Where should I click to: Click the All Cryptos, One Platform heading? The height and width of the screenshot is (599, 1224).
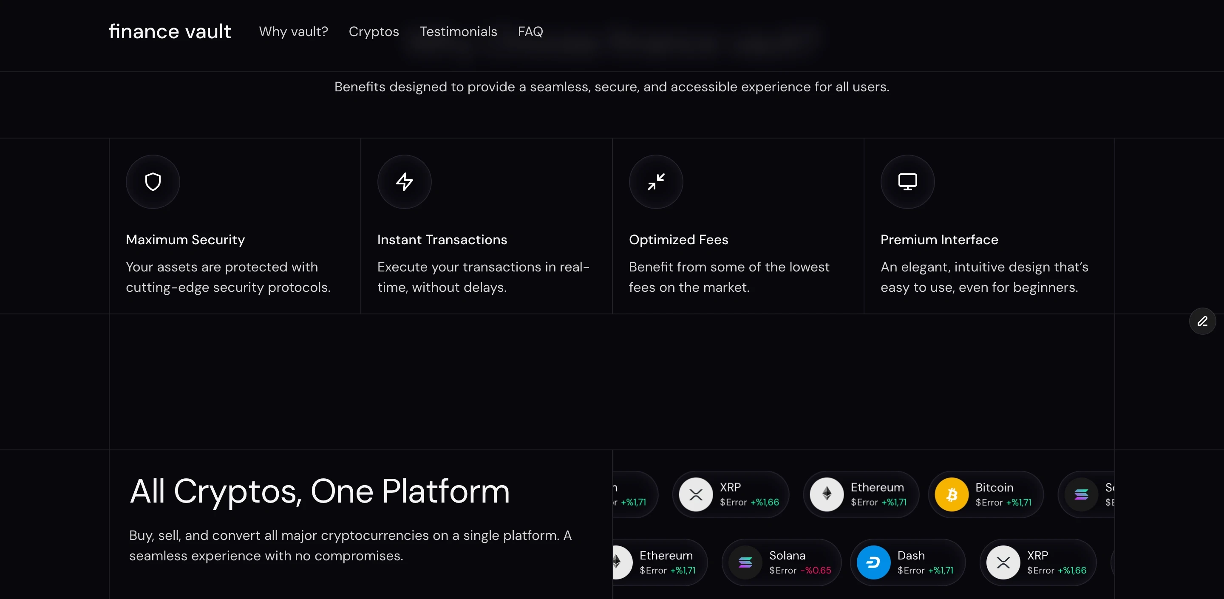319,491
